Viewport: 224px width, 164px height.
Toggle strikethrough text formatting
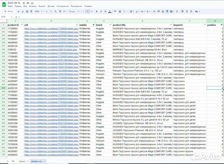[105, 11]
